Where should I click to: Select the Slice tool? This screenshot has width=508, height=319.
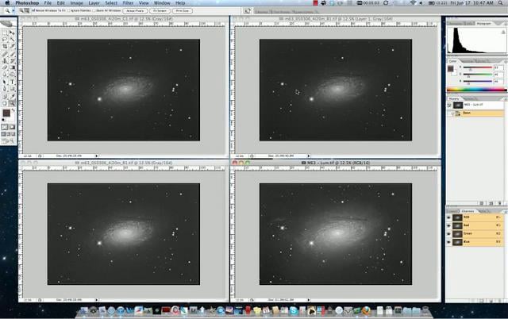13,47
